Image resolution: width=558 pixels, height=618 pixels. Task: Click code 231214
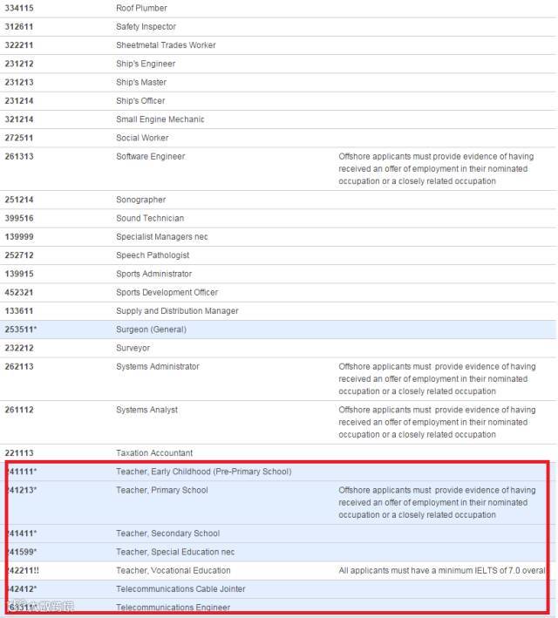(x=19, y=100)
